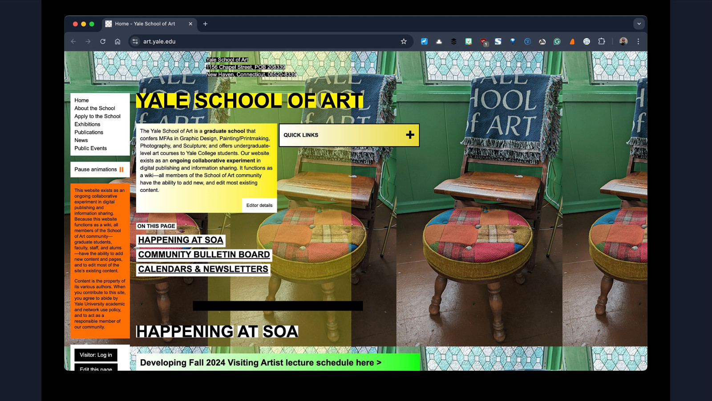Click the browser forward arrow
Viewport: 712px width, 401px height.
click(x=88, y=41)
